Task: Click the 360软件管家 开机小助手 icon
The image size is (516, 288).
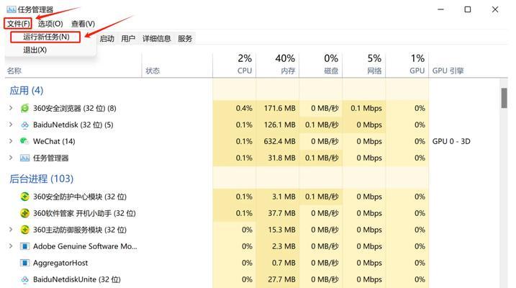Action: [24, 213]
